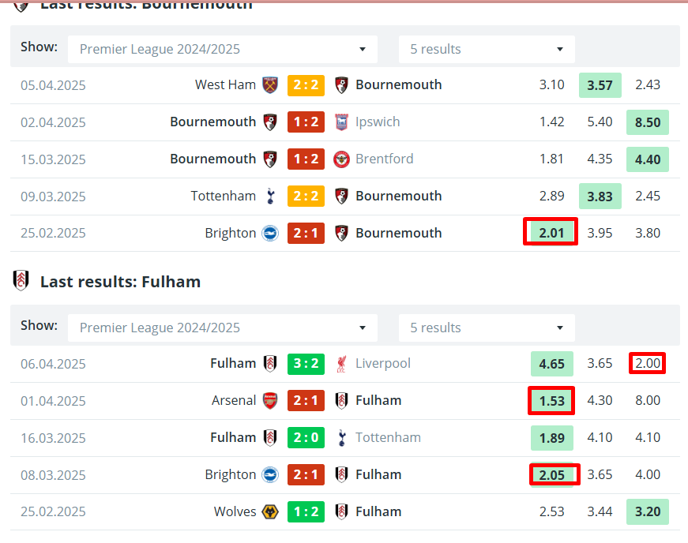
Task: Click the Tottenham crest in the 16.03.2025 row
Action: [x=342, y=438]
